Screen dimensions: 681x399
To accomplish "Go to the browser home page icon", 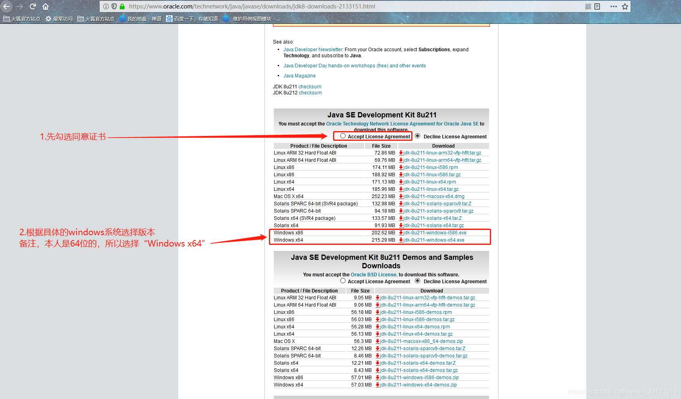I will (46, 6).
